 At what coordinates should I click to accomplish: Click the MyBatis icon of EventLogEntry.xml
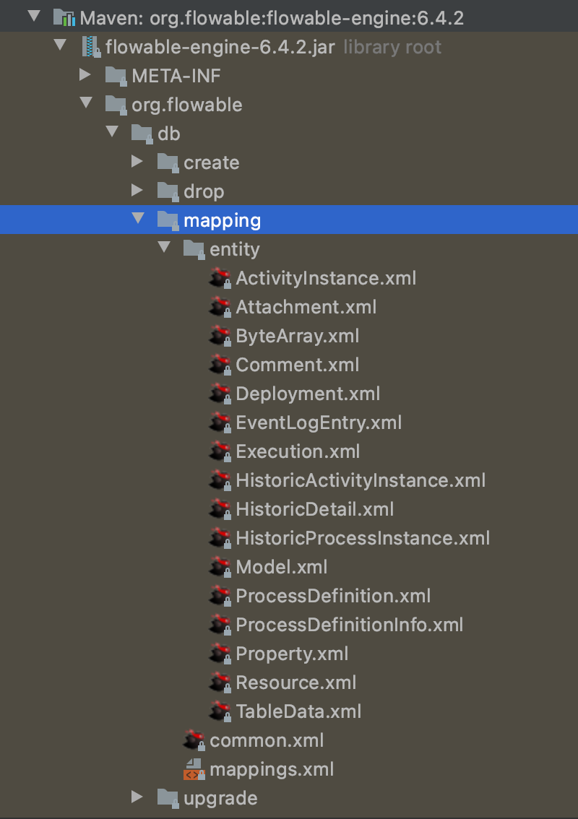tap(220, 423)
